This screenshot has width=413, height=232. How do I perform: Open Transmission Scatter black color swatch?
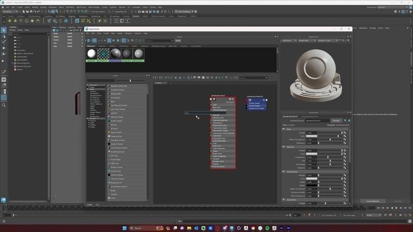click(312, 186)
